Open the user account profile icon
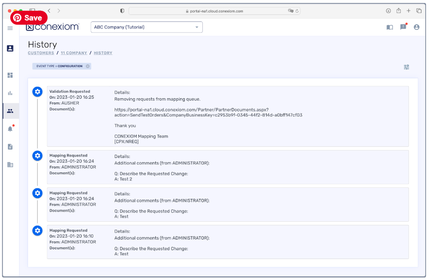Screen dimensions: 429x280 (x=416, y=27)
